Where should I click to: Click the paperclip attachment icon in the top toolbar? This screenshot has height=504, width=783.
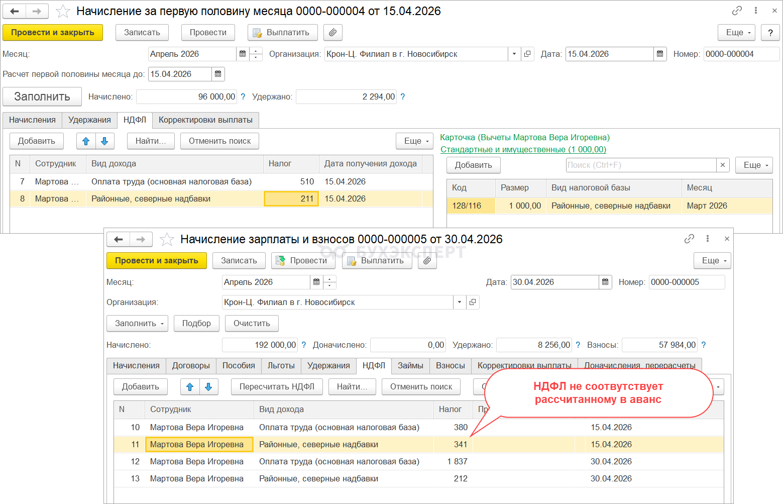pyautogui.click(x=332, y=33)
